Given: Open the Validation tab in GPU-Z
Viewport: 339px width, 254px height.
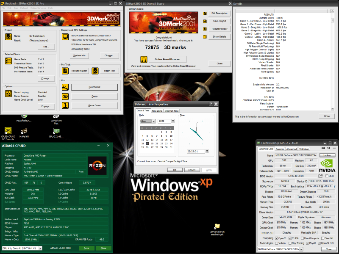Looking at the screenshot, I should point(304,149).
